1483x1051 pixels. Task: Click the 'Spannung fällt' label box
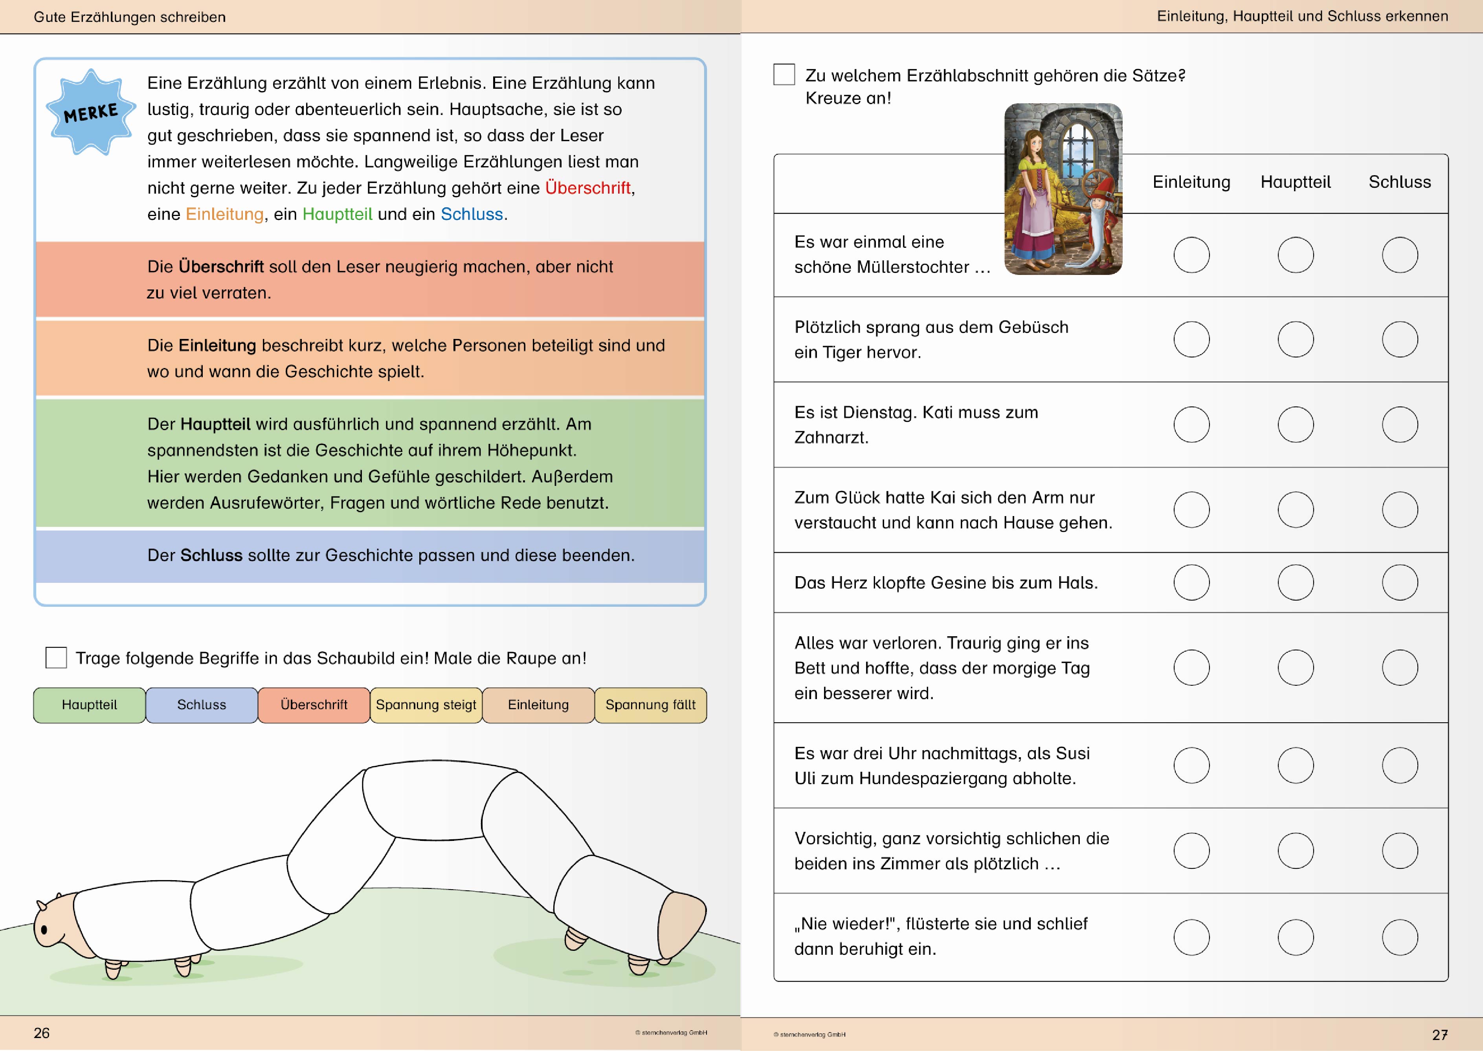(651, 705)
